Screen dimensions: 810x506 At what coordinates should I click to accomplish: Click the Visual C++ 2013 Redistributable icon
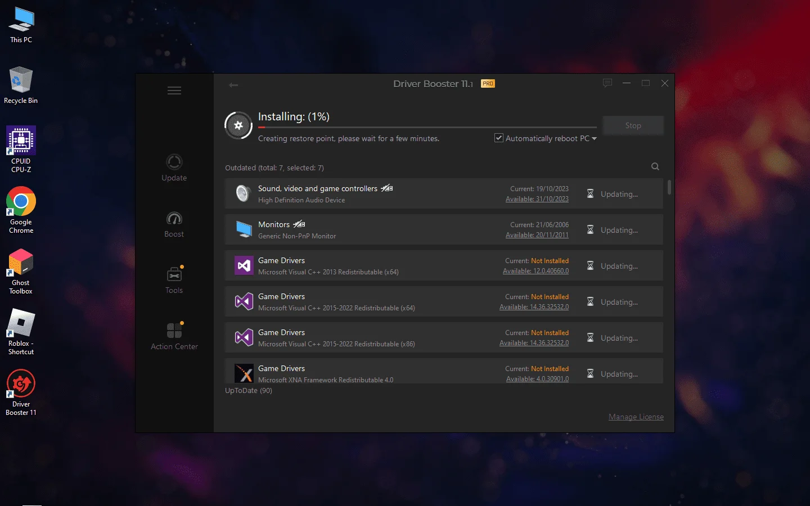244,265
